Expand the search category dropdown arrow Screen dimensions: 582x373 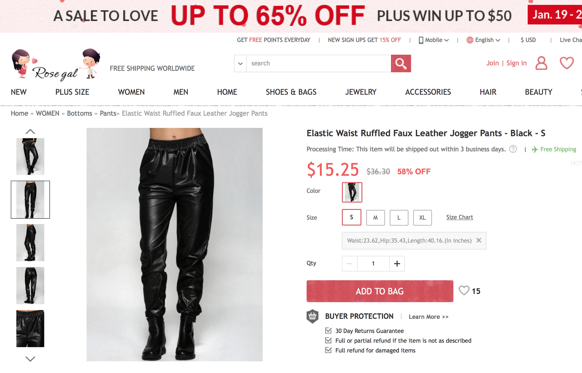click(x=240, y=64)
